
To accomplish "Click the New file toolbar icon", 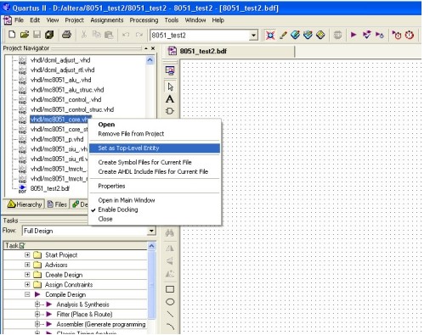I will [12, 35].
